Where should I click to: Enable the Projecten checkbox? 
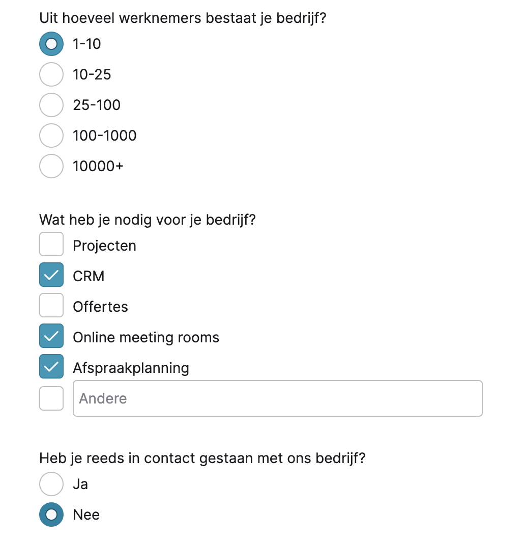51,245
